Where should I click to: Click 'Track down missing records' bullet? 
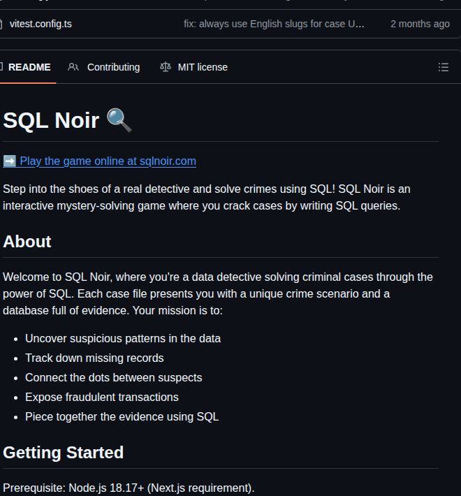pos(94,358)
